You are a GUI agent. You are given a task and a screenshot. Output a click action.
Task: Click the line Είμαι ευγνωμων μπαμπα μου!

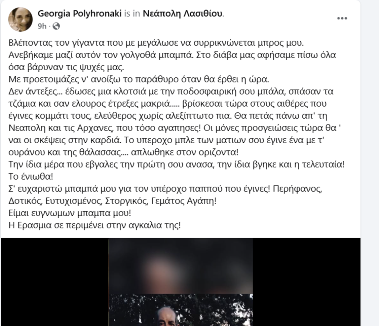tap(70, 213)
